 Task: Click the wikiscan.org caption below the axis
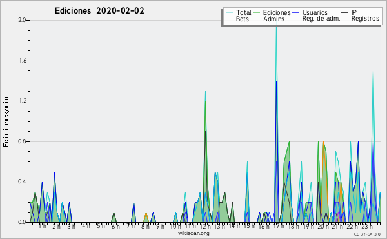click(193, 233)
